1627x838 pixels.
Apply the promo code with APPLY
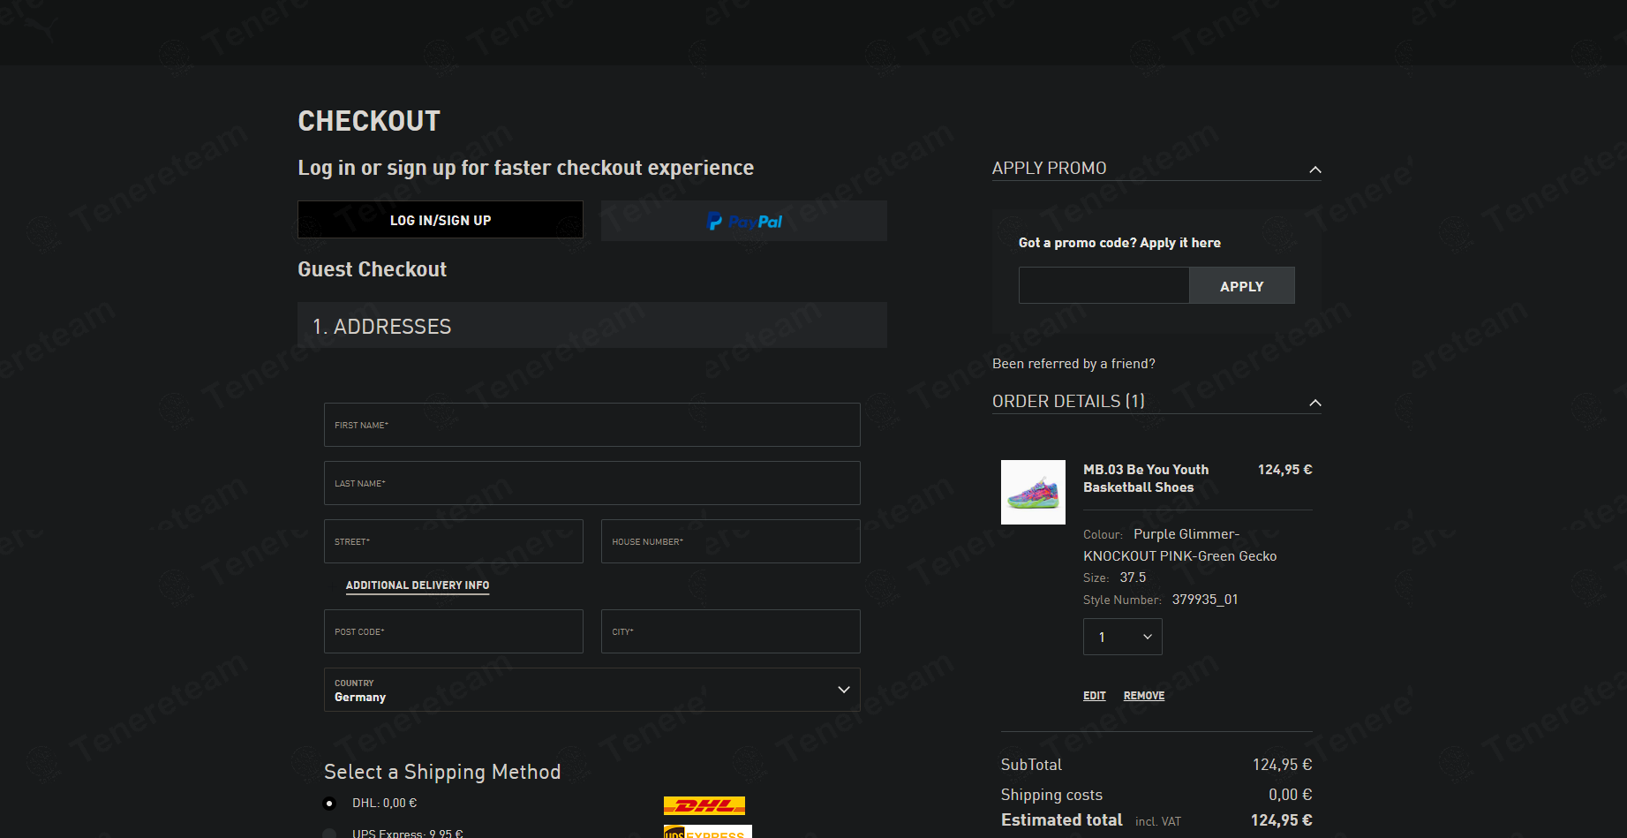pos(1242,285)
